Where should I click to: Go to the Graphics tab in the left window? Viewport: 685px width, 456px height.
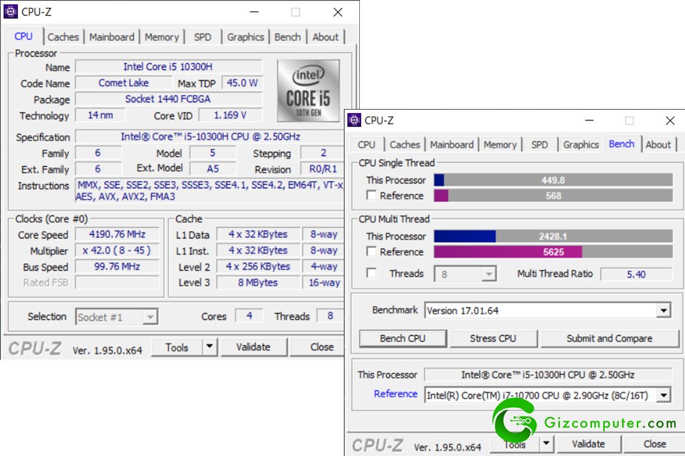pos(246,37)
